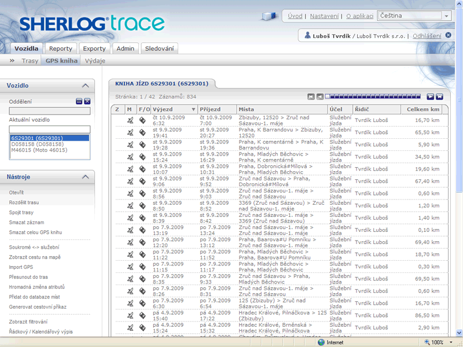Screen dimensions: 463x347
Task: Go to next page of the trip log
Action: [x=430, y=97]
